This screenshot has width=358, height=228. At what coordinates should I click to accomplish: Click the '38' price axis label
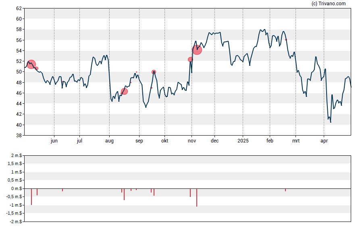pyautogui.click(x=19, y=136)
